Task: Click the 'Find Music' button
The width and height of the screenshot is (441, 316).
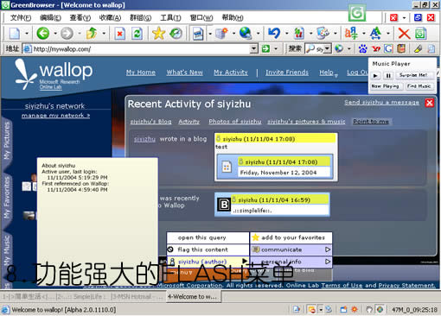Action: pos(419,86)
